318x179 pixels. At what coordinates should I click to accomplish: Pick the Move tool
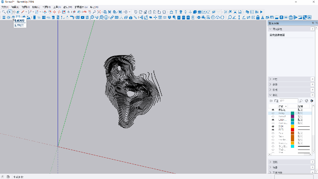pos(55,12)
